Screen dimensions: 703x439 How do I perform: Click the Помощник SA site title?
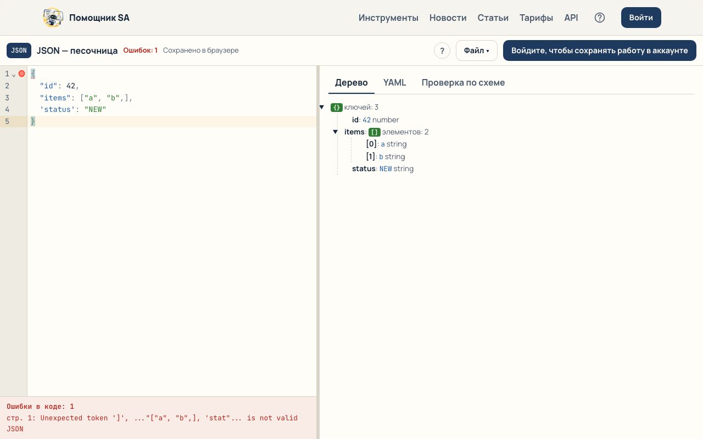[99, 18]
